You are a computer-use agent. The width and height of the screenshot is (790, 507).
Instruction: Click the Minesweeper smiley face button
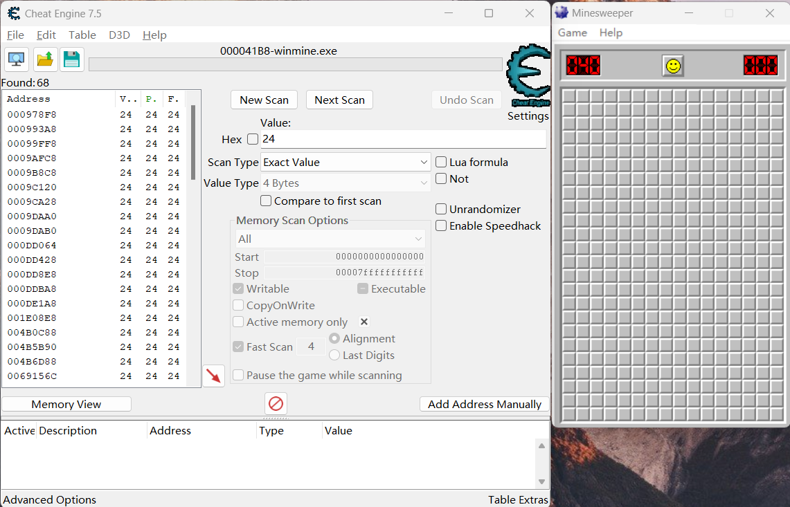[672, 66]
